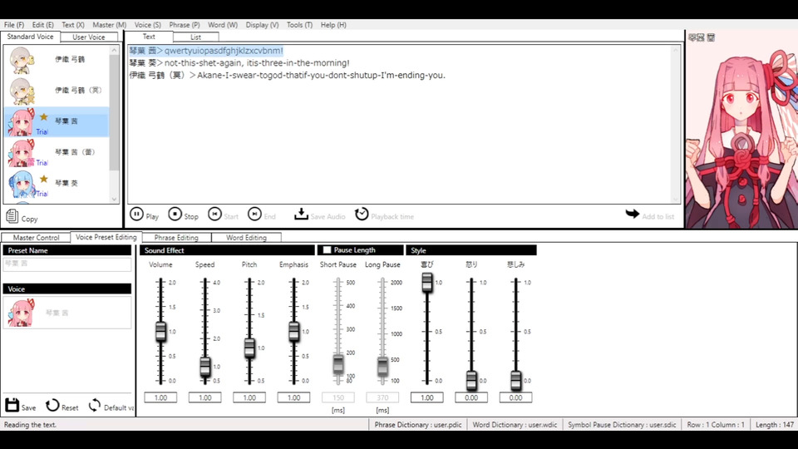Click the Preset Name input field
The width and height of the screenshot is (798, 449).
pyautogui.click(x=67, y=264)
